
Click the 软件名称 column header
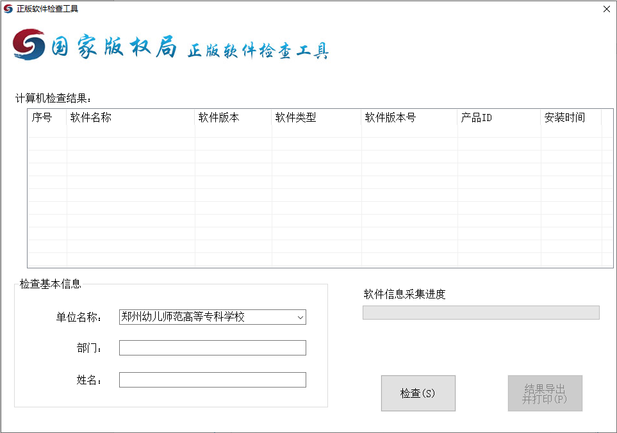[131, 118]
